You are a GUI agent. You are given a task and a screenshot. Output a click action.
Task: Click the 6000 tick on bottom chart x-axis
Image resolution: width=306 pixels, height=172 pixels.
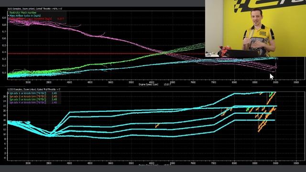click(152, 163)
